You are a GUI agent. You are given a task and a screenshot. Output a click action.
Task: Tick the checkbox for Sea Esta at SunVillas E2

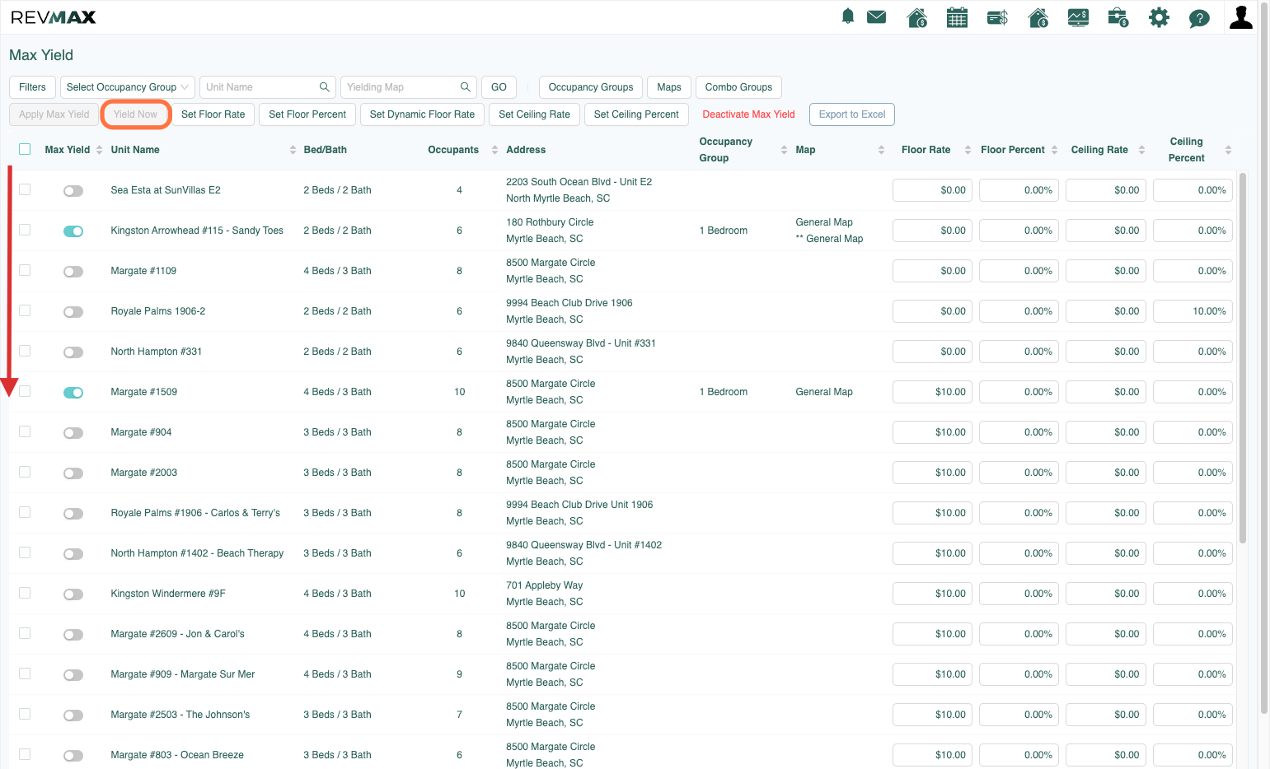coord(25,189)
